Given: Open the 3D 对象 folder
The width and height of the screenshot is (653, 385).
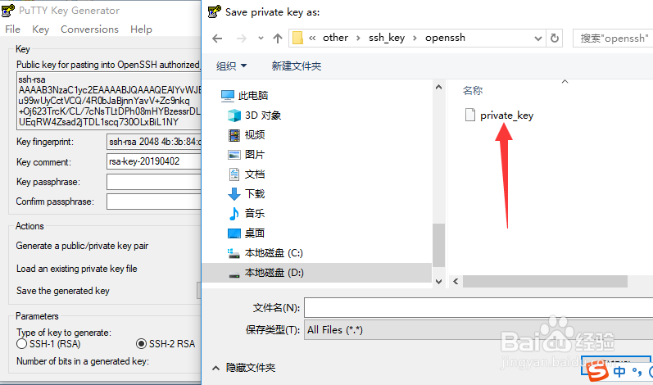Looking at the screenshot, I should click(255, 115).
